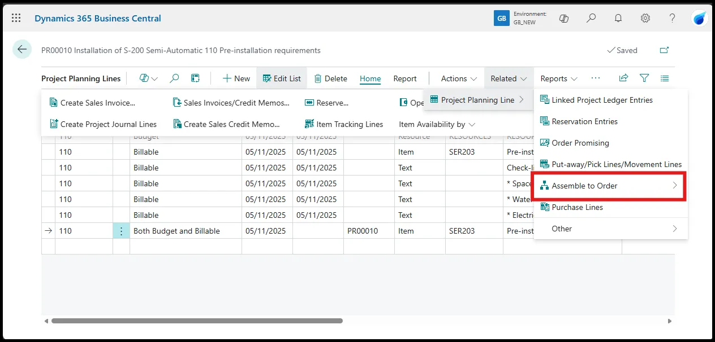Click the empty new row Line Type cell
The height and width of the screenshot is (342, 715).
pyautogui.click(x=186, y=247)
